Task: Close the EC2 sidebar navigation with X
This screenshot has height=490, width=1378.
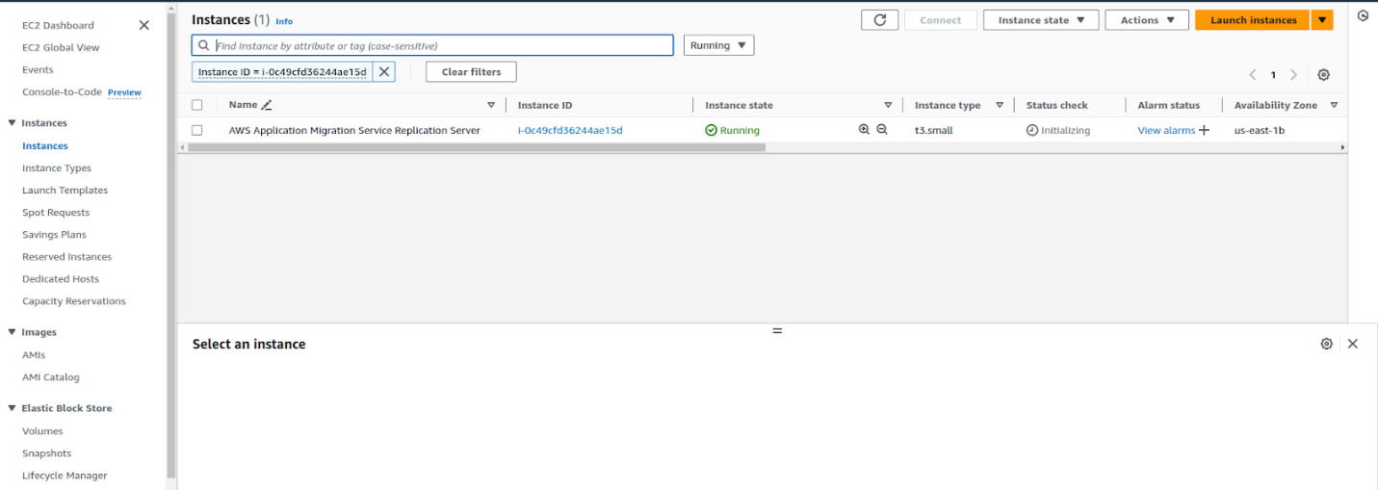Action: tap(144, 25)
